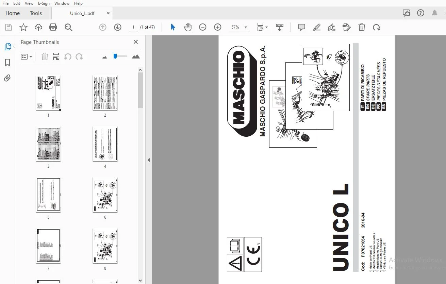Switch to the Home tab
The height and width of the screenshot is (284, 446).
pyautogui.click(x=13, y=13)
